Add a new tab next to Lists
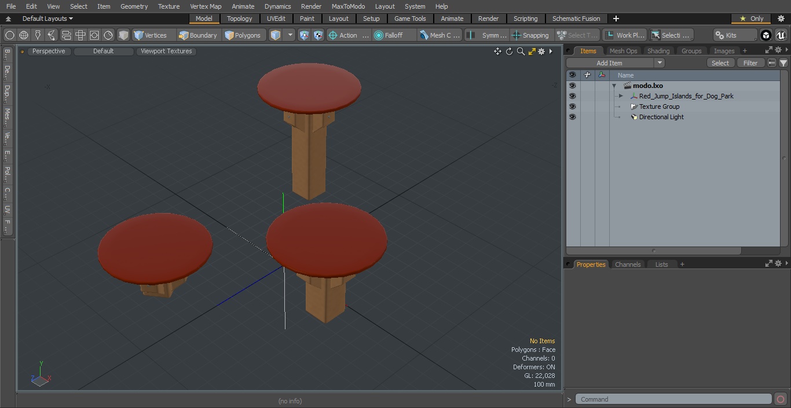Screen dimensions: 791x408 point(682,264)
